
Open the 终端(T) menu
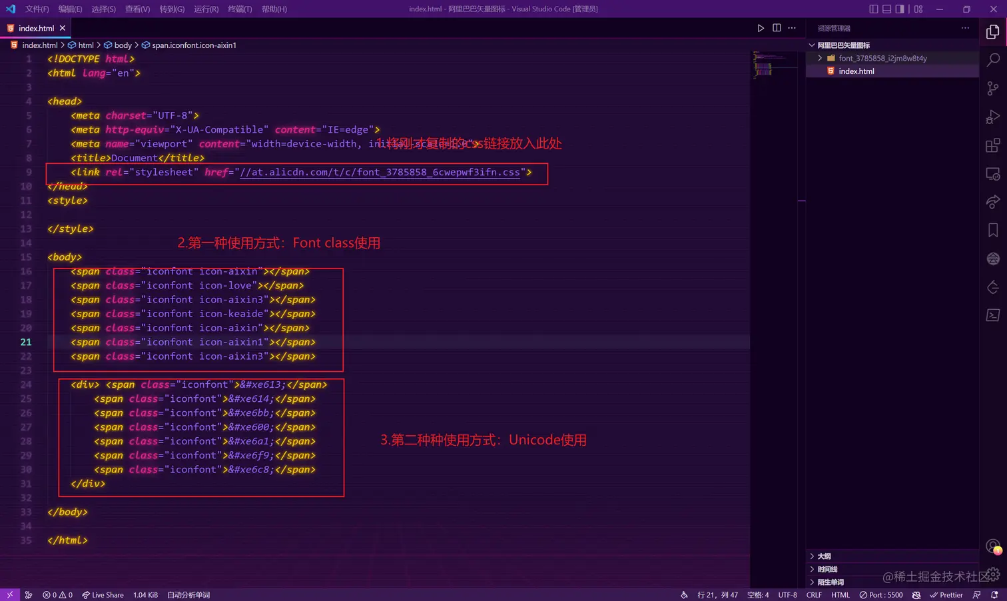tap(240, 9)
